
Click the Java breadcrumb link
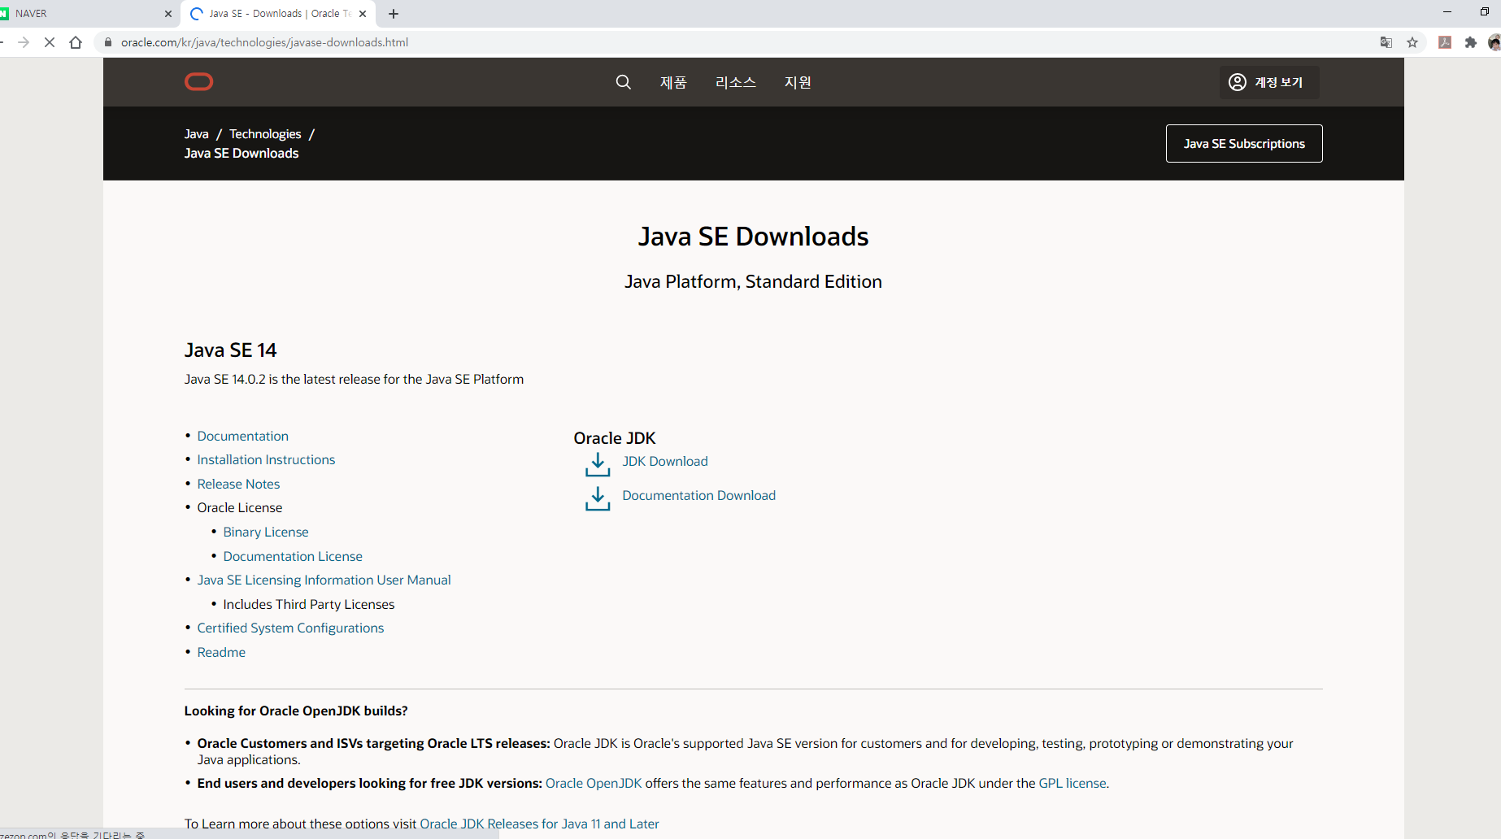tap(196, 134)
